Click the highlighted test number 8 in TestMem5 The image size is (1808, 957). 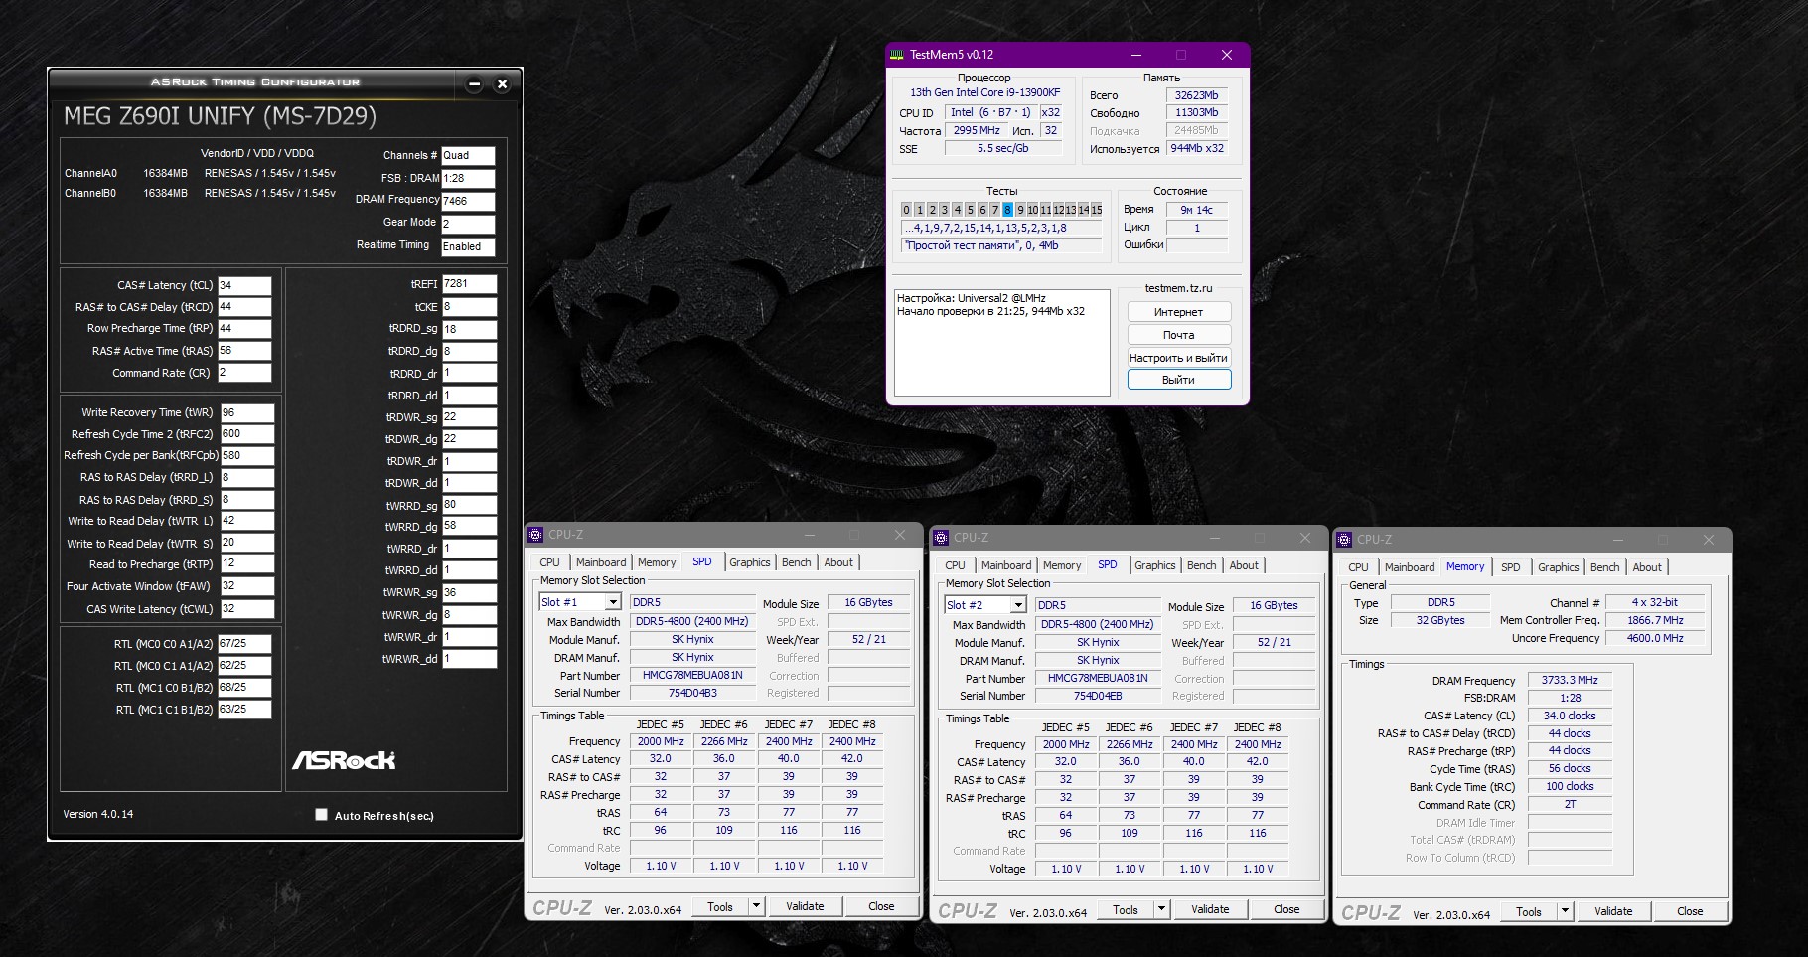click(1007, 210)
